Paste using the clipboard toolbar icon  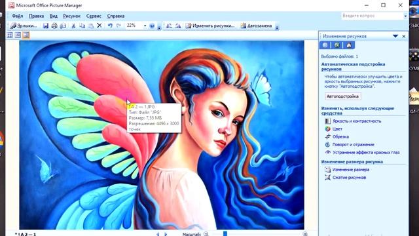tap(91, 26)
